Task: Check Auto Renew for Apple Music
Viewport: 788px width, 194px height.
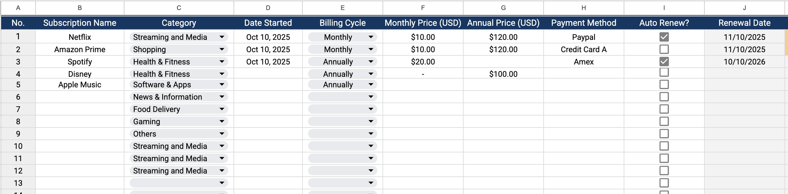Action: click(x=664, y=84)
